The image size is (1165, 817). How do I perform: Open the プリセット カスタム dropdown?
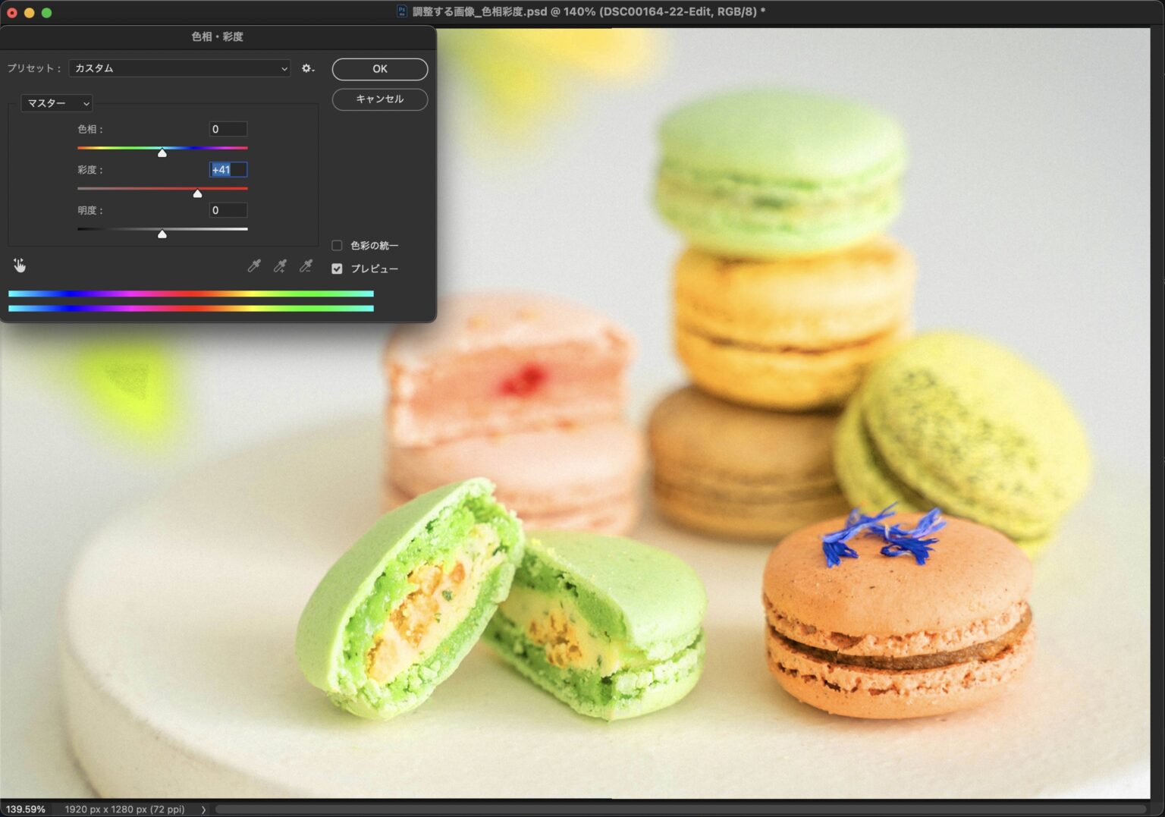click(180, 68)
